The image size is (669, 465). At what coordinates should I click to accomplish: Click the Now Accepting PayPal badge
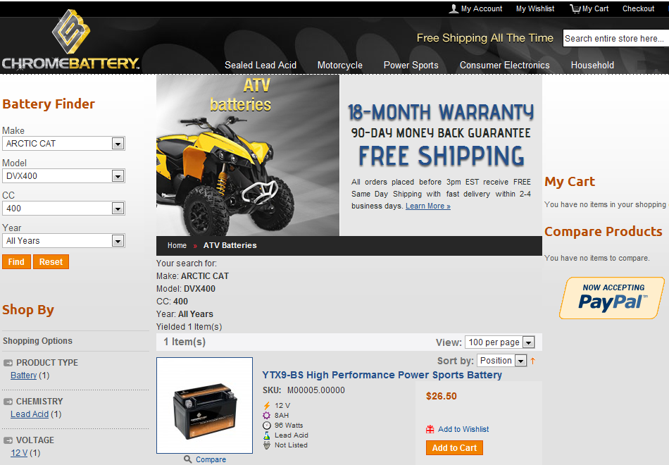pyautogui.click(x=612, y=298)
